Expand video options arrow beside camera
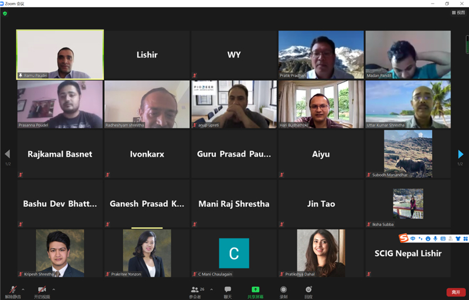Screen dimensions: 469x300 (53, 289)
